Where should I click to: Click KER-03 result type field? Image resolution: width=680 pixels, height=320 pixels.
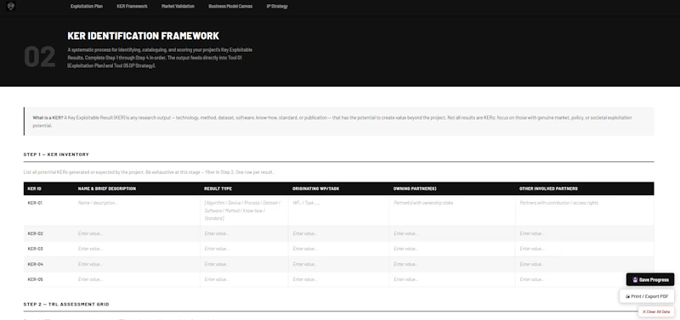point(244,249)
